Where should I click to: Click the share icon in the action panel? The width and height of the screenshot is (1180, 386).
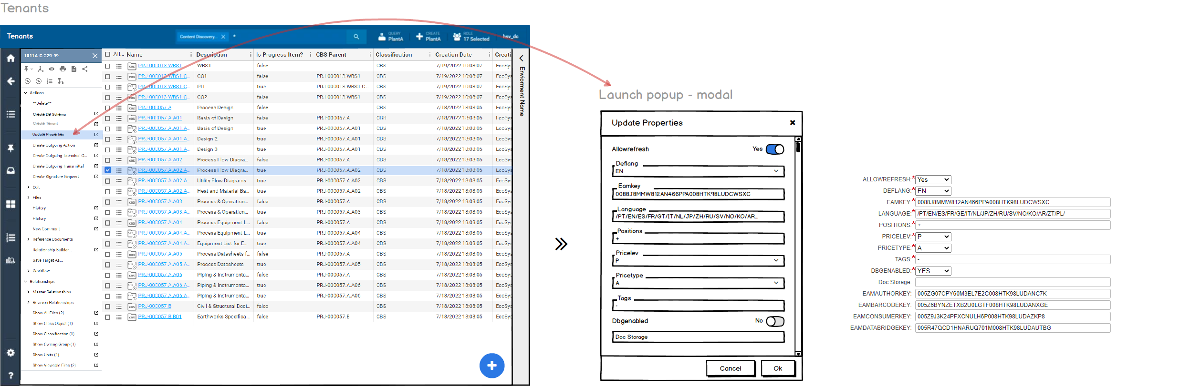85,69
